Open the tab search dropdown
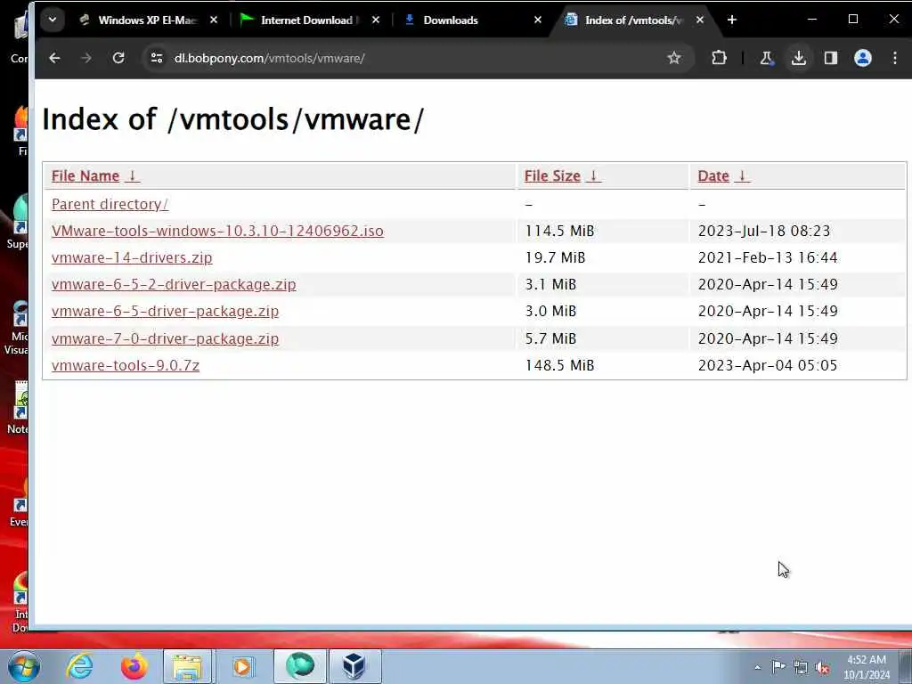The width and height of the screenshot is (912, 684). point(53,20)
